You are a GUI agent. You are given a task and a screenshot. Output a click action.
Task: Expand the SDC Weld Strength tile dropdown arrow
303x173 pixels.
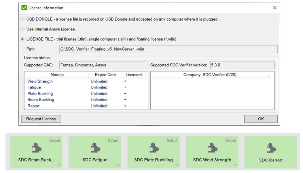235,165
